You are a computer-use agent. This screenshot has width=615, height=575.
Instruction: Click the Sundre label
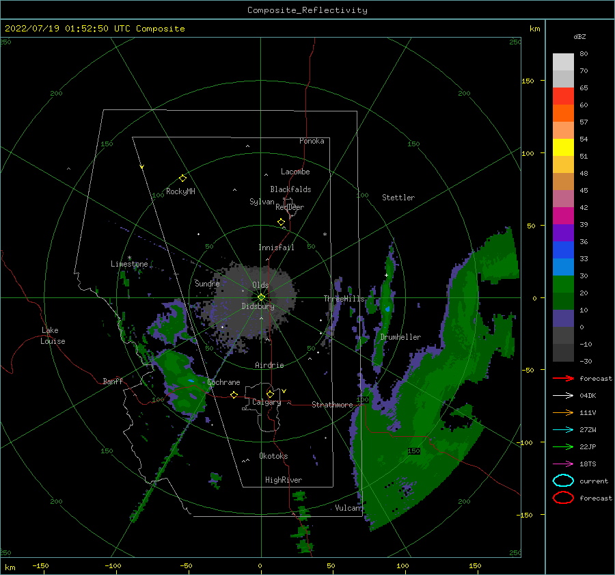207,283
